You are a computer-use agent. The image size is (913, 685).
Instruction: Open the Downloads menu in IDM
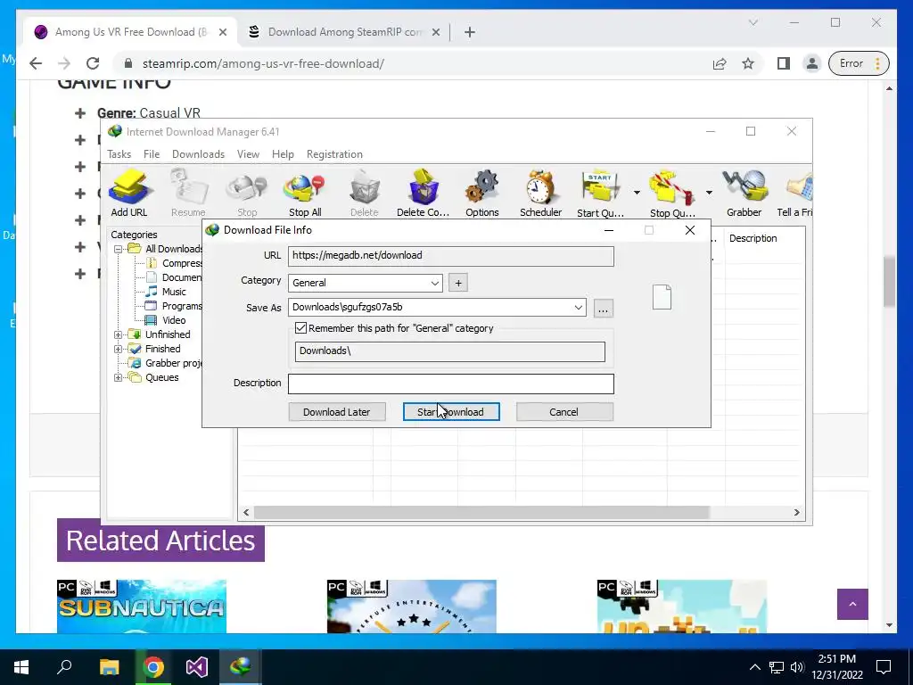coord(198,154)
